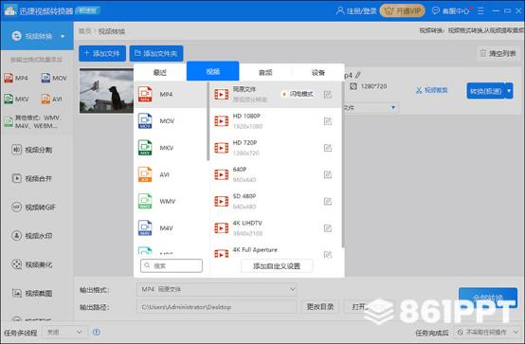The image size is (525, 344).
Task: Toggle the 闪电模式 option for the original file
Action: pos(298,94)
